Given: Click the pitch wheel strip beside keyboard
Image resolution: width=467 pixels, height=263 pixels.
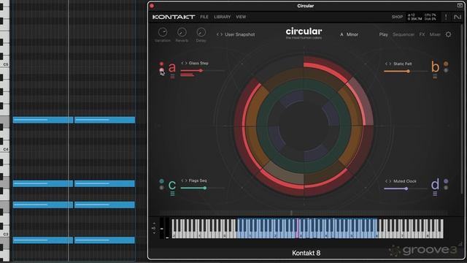Looking at the screenshot, I should pyautogui.click(x=162, y=229).
